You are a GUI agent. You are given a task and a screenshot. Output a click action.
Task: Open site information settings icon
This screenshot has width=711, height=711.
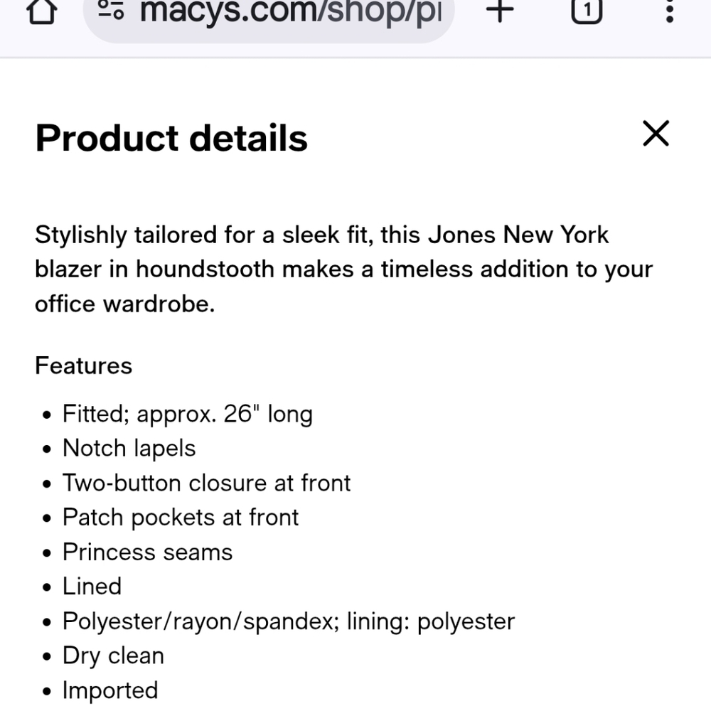(x=111, y=10)
